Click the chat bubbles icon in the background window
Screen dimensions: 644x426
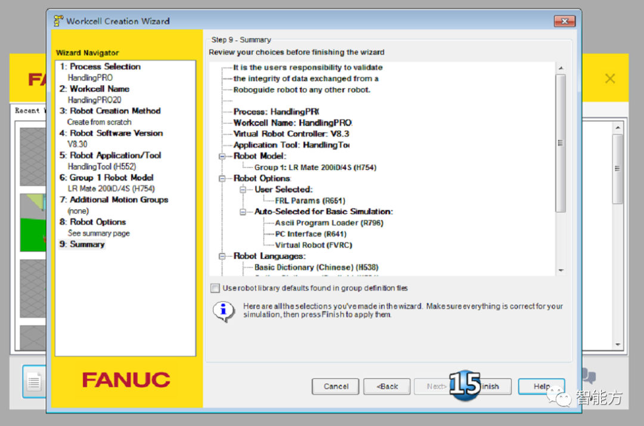589,375
